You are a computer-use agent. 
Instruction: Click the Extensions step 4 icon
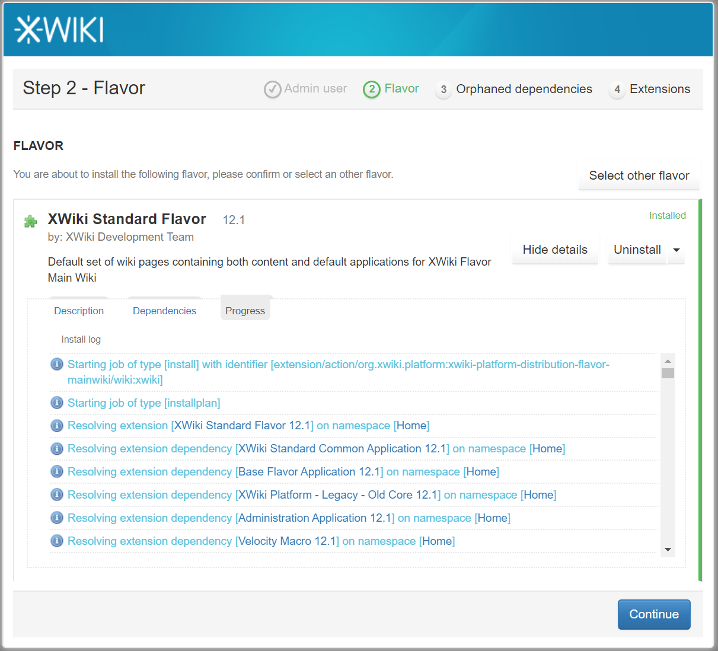[x=617, y=90]
